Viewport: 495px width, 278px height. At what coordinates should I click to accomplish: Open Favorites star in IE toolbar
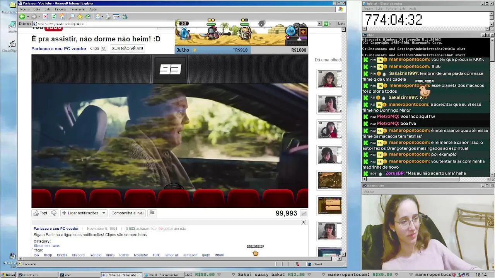(80, 17)
